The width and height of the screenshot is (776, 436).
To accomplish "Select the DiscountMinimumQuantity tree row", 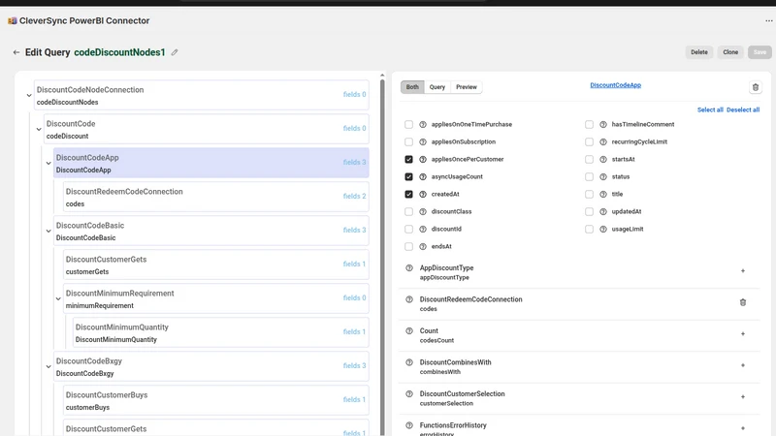I will (221, 332).
